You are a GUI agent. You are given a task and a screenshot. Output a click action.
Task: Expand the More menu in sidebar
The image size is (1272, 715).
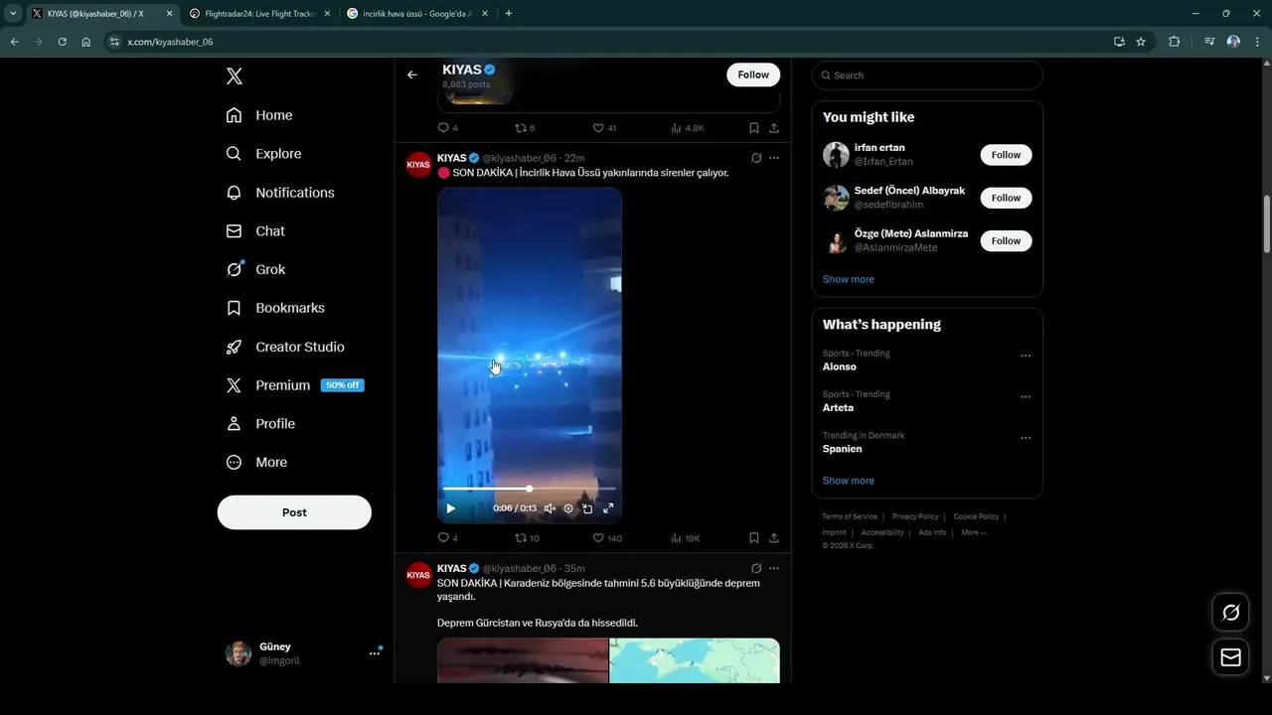(256, 463)
